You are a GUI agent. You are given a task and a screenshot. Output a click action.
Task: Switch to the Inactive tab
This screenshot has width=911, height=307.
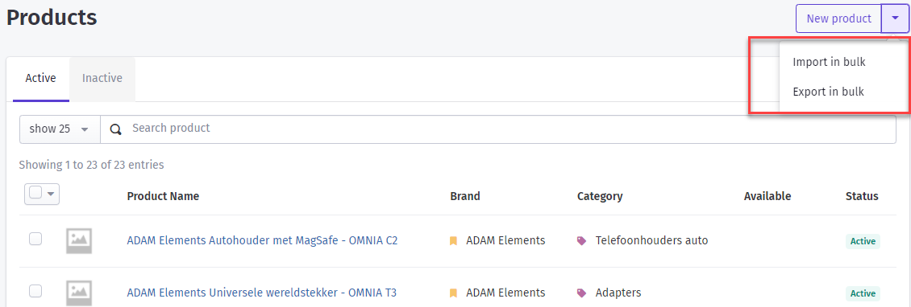102,78
